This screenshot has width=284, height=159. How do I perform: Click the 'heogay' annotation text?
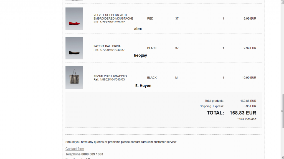[140, 55]
